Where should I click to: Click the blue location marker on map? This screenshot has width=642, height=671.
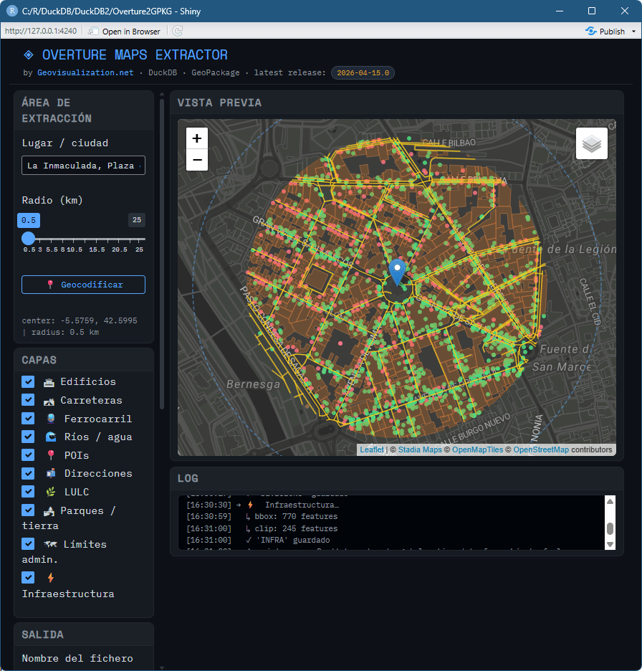pyautogui.click(x=397, y=272)
